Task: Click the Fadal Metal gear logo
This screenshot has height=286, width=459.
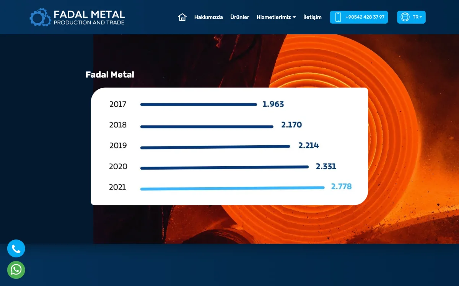Action: pos(40,17)
